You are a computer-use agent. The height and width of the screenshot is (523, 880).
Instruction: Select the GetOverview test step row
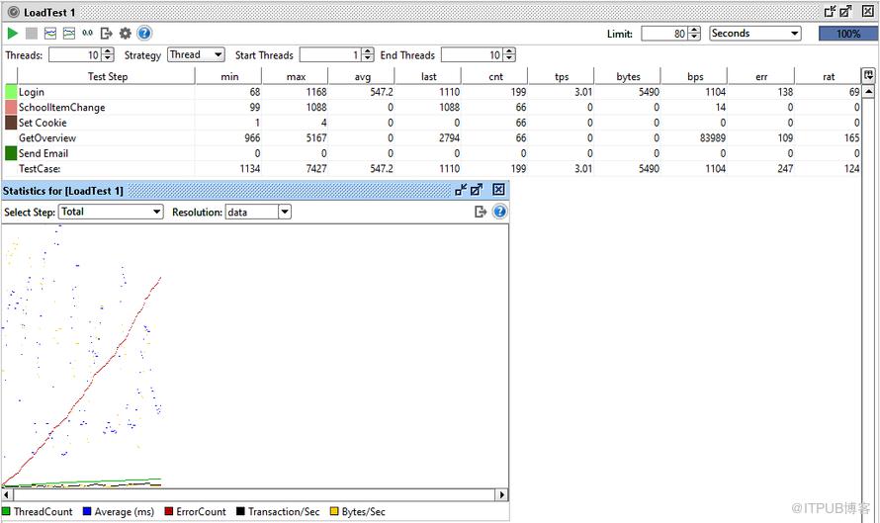[x=432, y=137]
